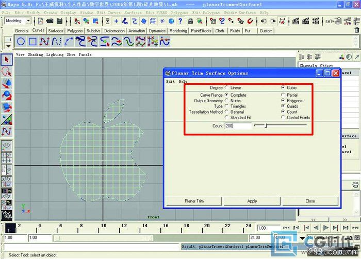This screenshot has width=361, height=259.
Task: Click the Close button in options dialog
Action: pyautogui.click(x=310, y=201)
